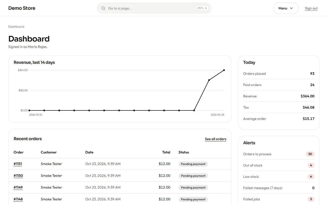Image resolution: width=328 pixels, height=205 pixels.
Task: Click the Low stock count badge
Action: pos(311,177)
